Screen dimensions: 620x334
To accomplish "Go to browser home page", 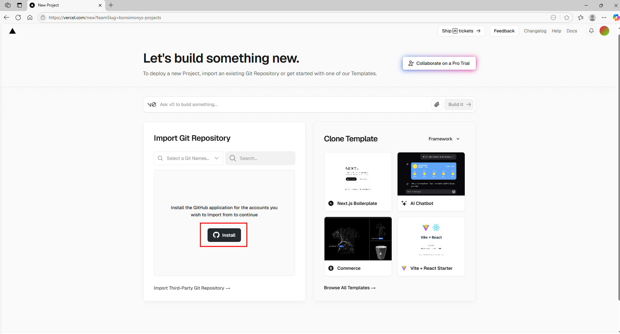I will coord(30,18).
